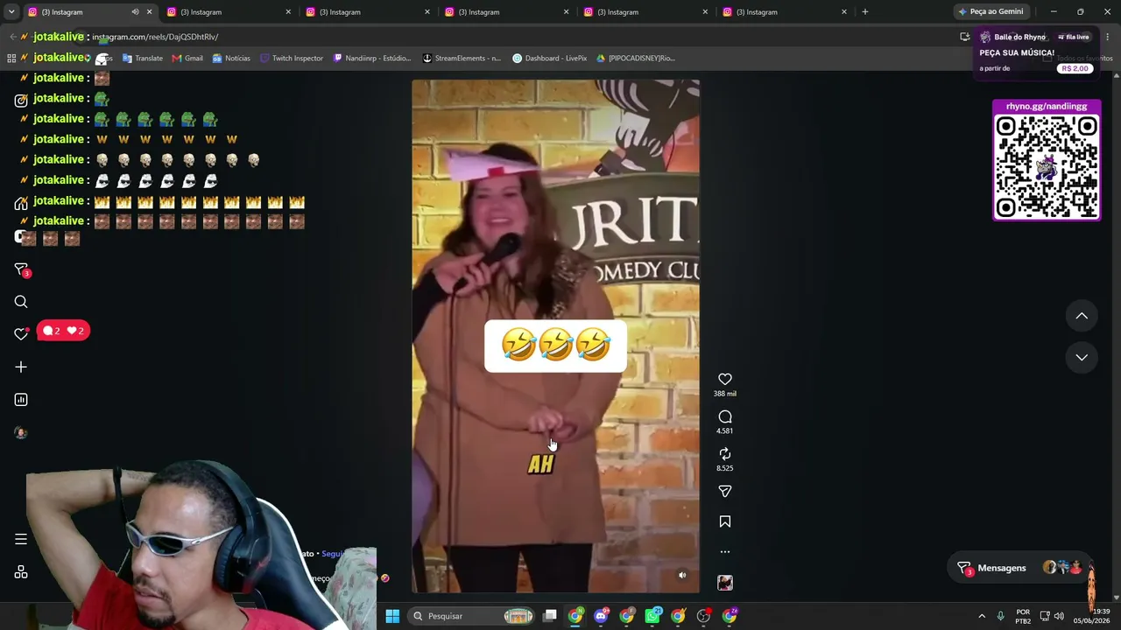Open Task View on the taskbar
The image size is (1121, 630).
550,616
